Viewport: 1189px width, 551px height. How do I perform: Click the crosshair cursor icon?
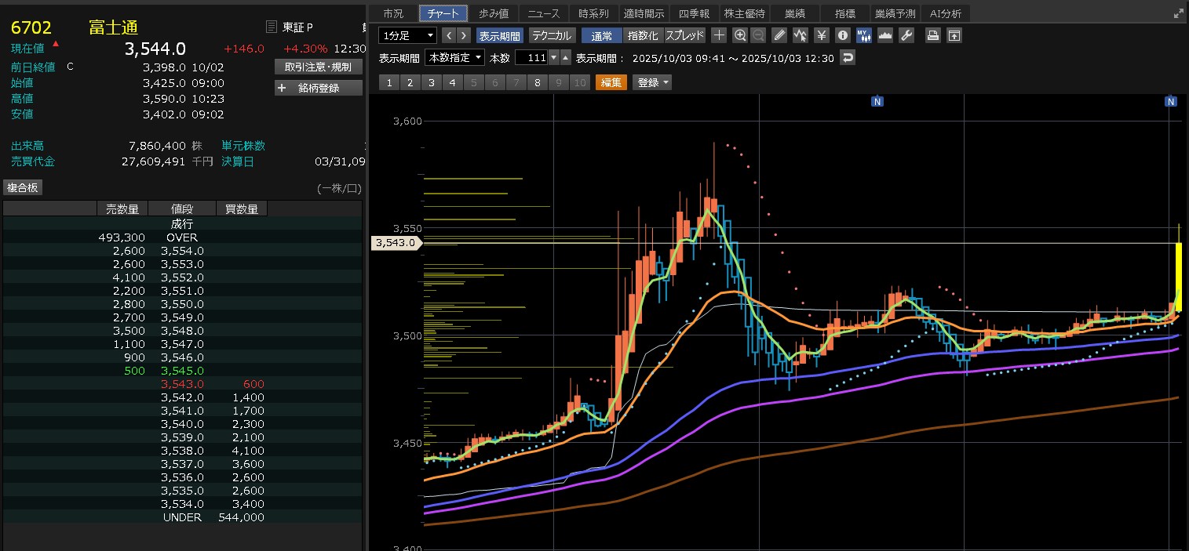click(719, 35)
